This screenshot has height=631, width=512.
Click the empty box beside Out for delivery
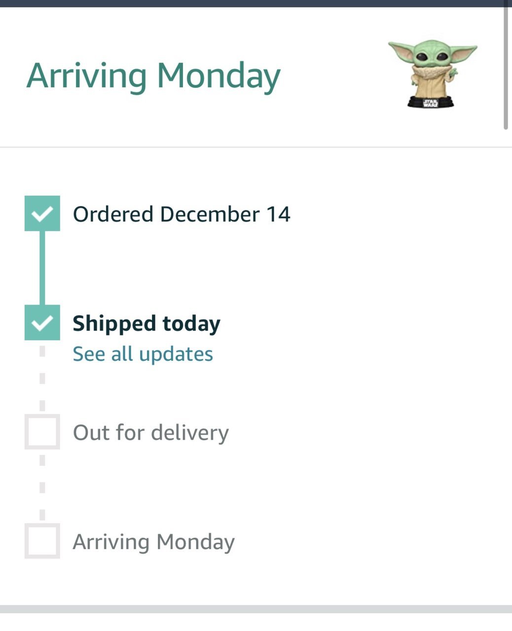(x=42, y=432)
